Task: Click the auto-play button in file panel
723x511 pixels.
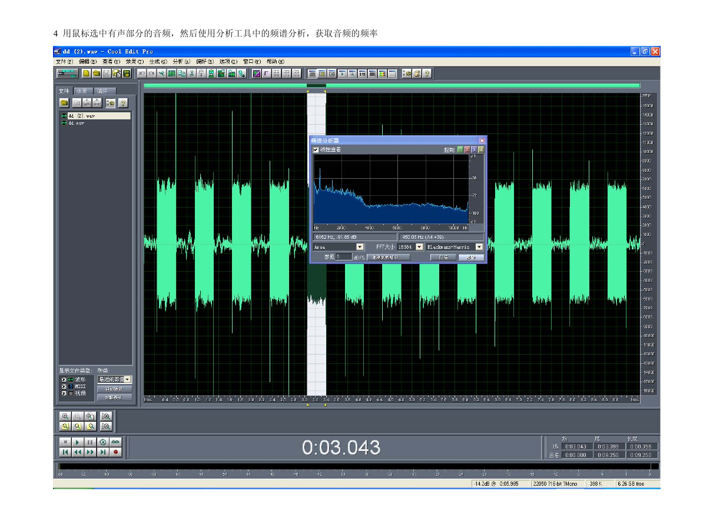Action: [114, 389]
